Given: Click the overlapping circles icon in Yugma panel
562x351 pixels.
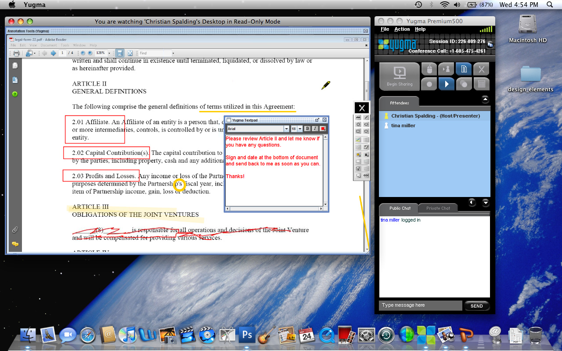Looking at the screenshot, I should [x=464, y=84].
